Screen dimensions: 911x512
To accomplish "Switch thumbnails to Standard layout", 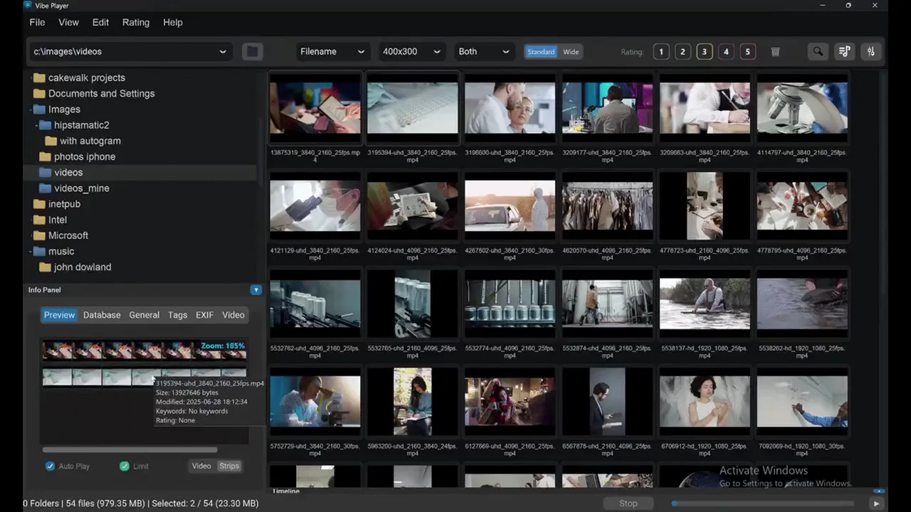I will tap(541, 52).
